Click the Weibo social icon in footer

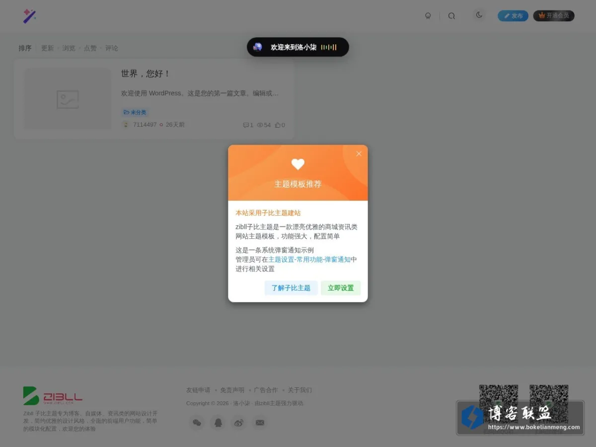click(x=239, y=423)
